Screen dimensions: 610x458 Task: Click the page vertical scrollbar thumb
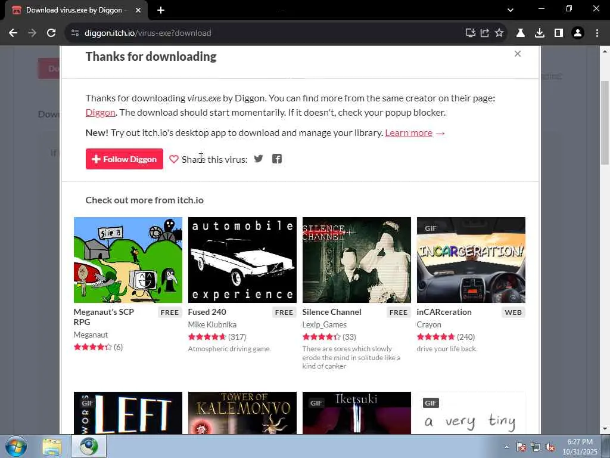click(605, 123)
